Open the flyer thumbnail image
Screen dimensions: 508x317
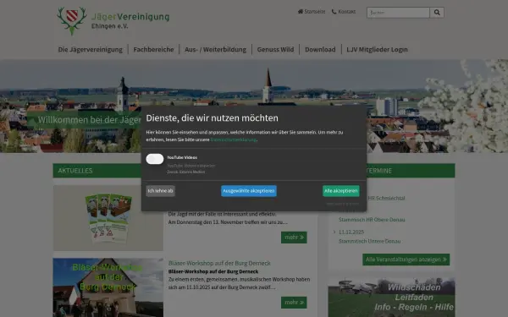[x=108, y=218]
